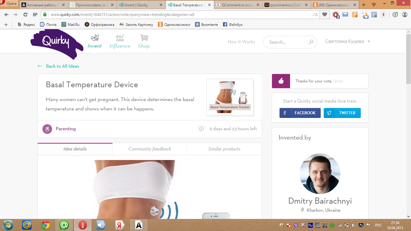The width and height of the screenshot is (411, 231).
Task: Open Фэйсбук bookmark
Action: pyautogui.click(x=233, y=24)
